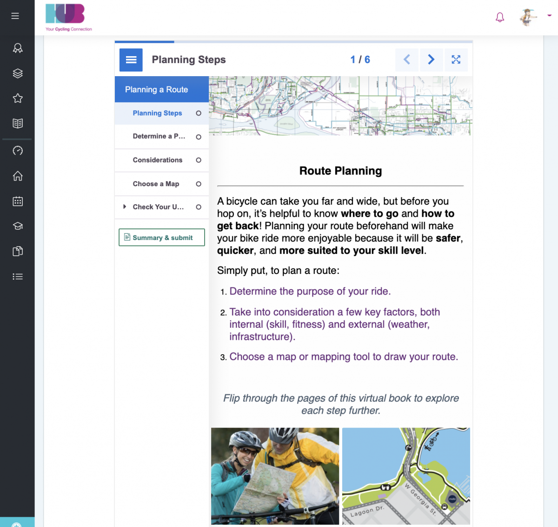Toggle fullscreen mode for the book
558x527 pixels.
tap(456, 59)
